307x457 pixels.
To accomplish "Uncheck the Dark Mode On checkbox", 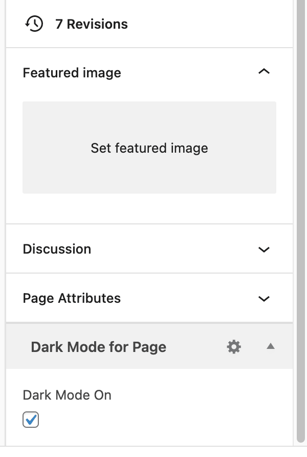I will point(31,419).
